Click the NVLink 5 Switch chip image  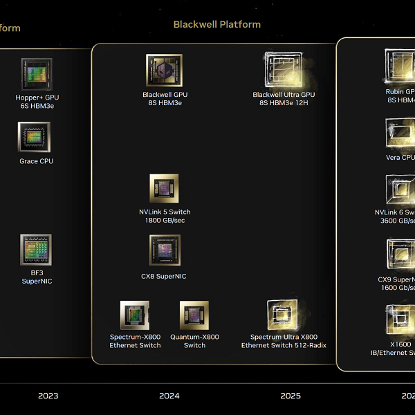(164, 188)
